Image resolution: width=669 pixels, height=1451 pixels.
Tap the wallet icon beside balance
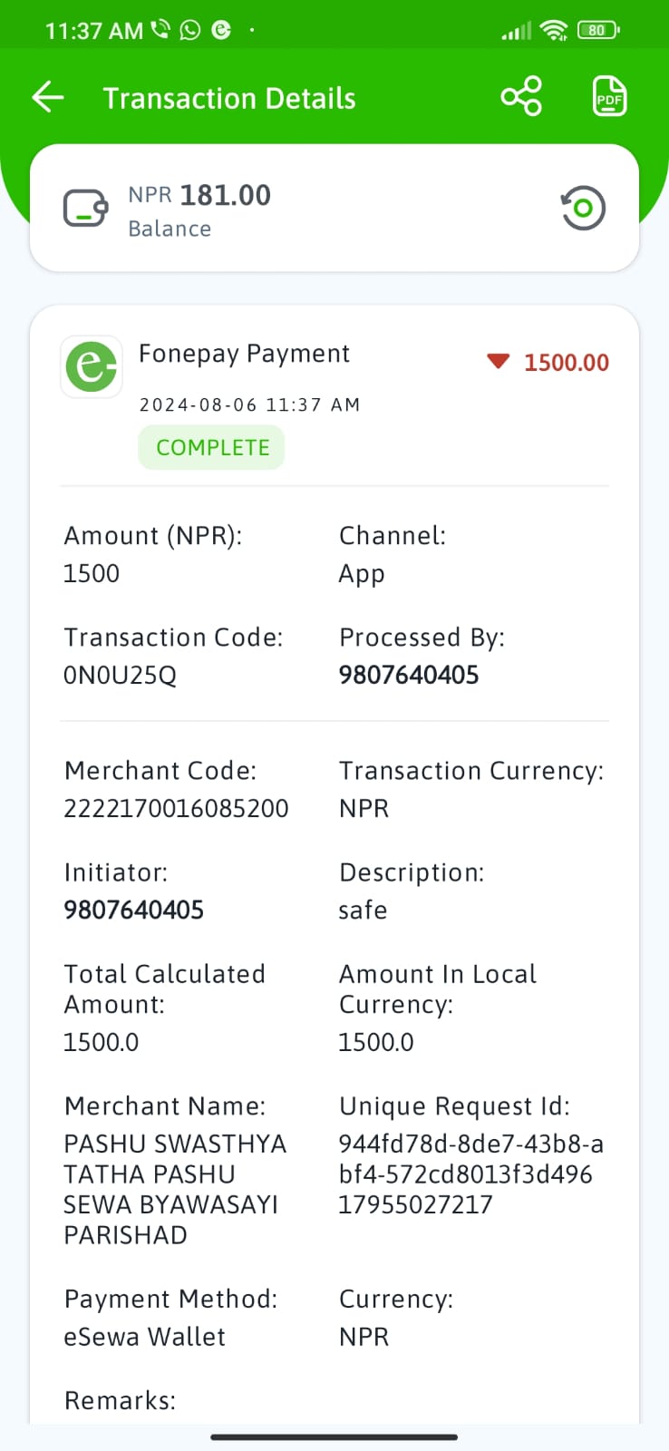[x=86, y=209]
